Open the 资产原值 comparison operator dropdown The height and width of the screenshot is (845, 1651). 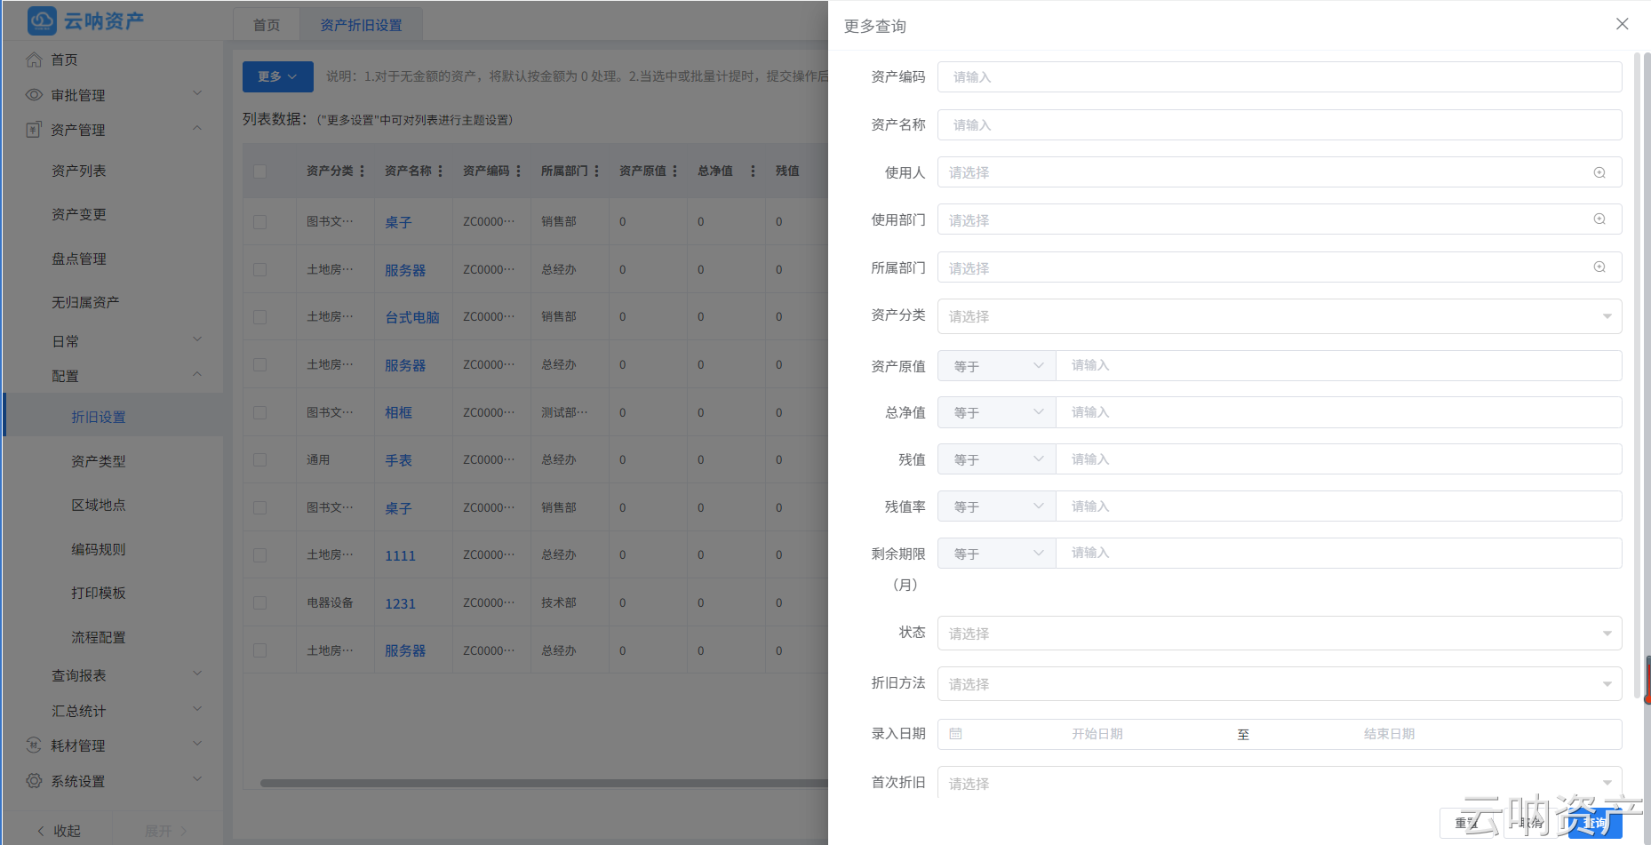click(x=997, y=365)
